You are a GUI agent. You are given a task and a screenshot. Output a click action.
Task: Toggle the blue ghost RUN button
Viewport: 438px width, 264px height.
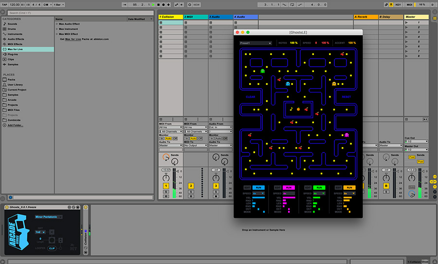258,188
